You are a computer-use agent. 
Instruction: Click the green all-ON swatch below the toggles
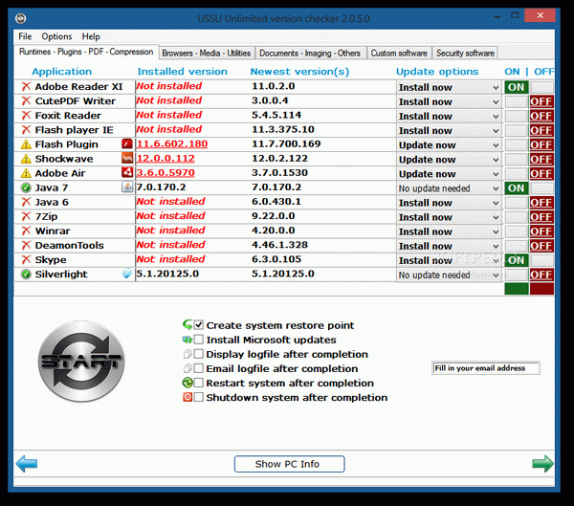(x=517, y=289)
